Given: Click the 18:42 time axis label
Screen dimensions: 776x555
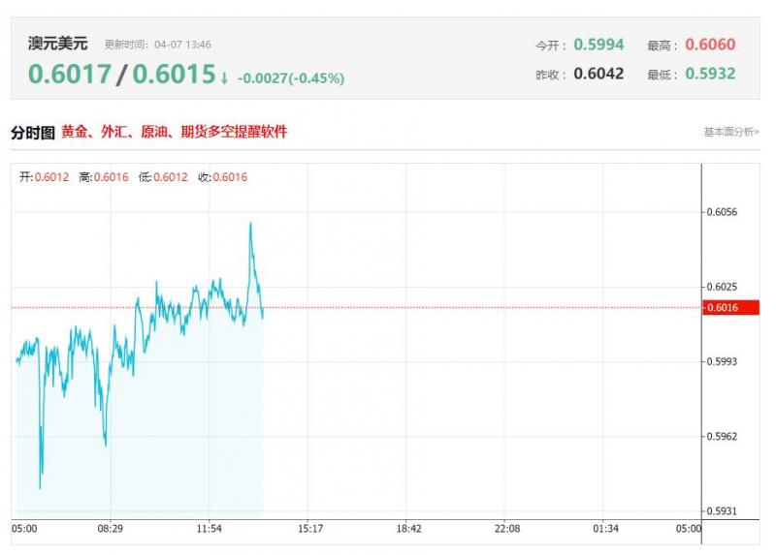Looking at the screenshot, I should [x=408, y=529].
